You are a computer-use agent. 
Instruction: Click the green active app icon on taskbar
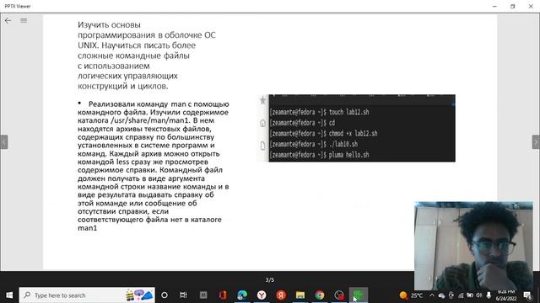coord(359,295)
